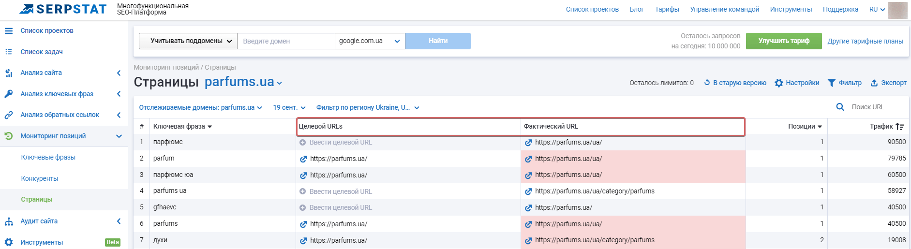Open the Отслеживаемые домены dropdown
The height and width of the screenshot is (249, 911).
200,107
